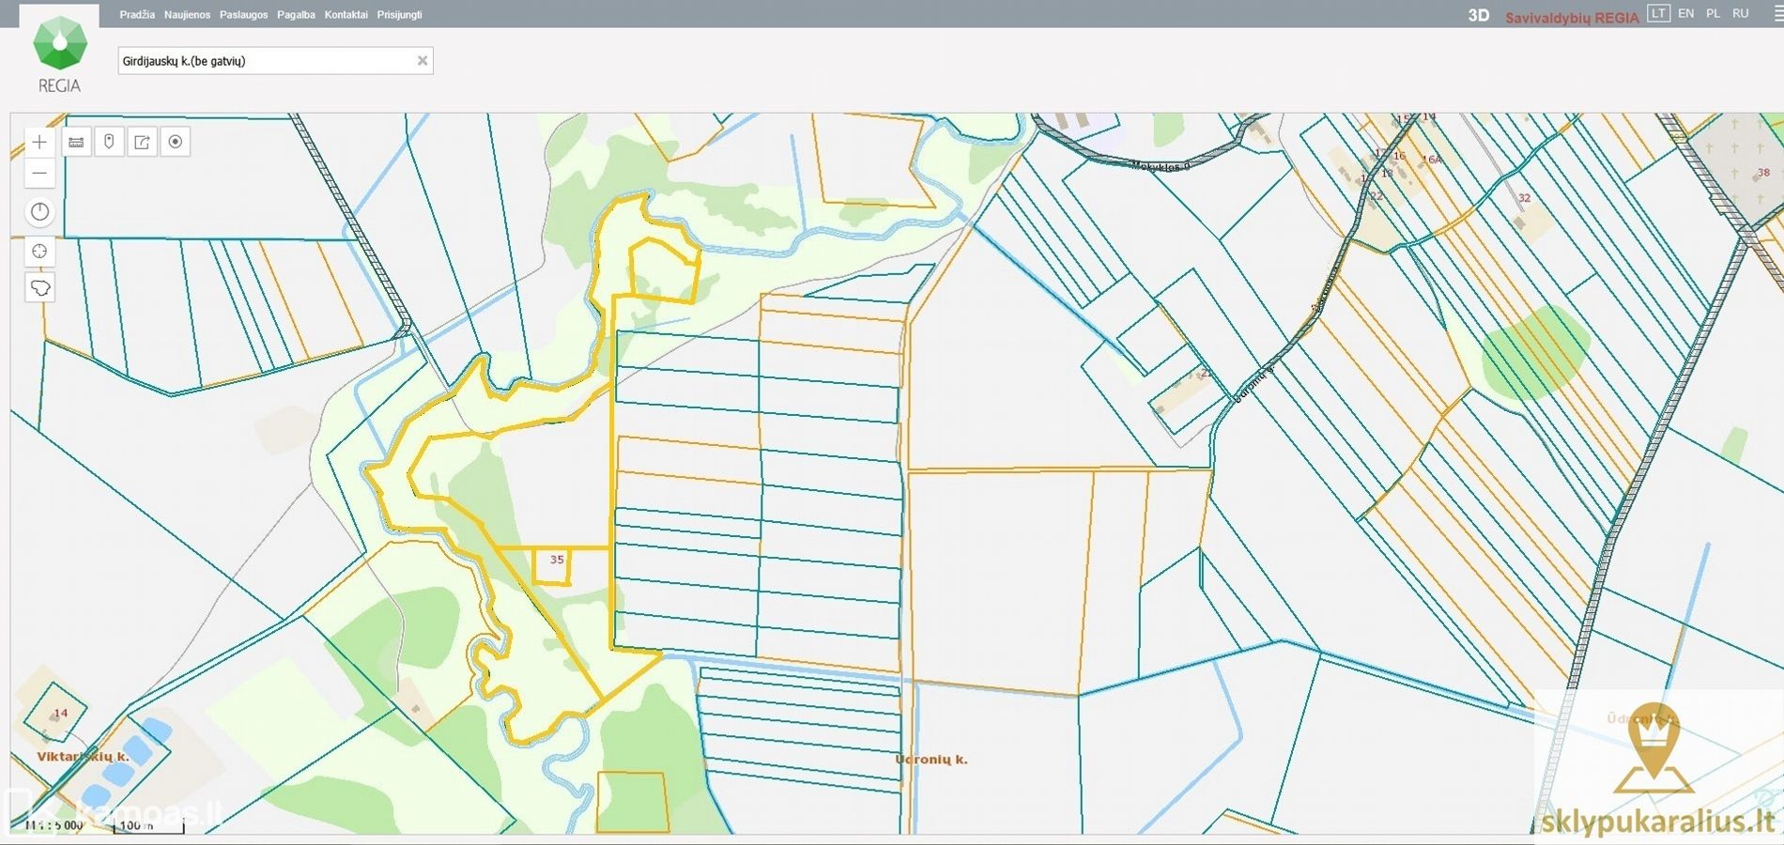
Task: Switch language to EN
Action: (1686, 14)
